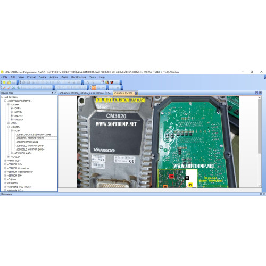Expand the Atmel MCU tree node
This screenshot has height=266, width=266.
[x=5, y=161]
